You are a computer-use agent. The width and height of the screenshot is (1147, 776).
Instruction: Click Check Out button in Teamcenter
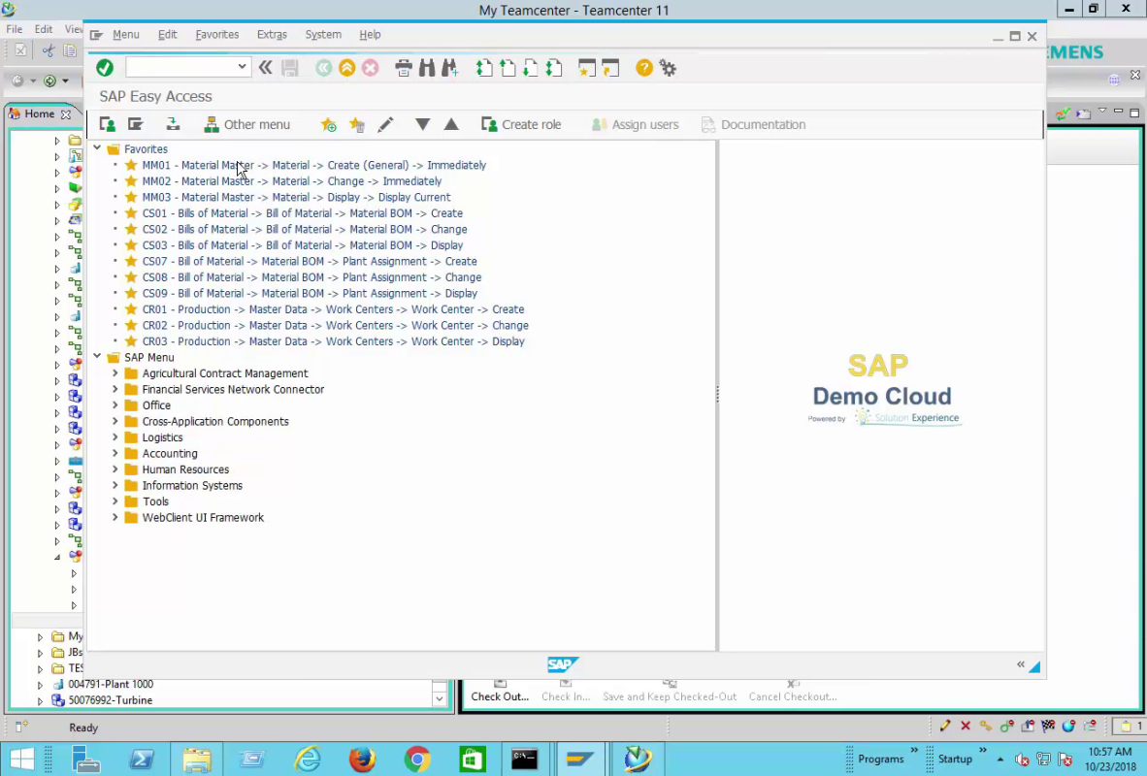(500, 691)
